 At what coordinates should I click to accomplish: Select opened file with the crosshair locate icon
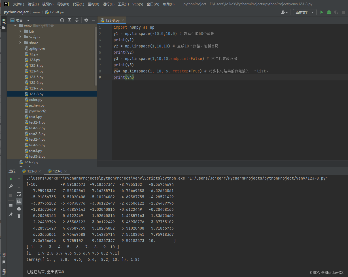coord(62,20)
